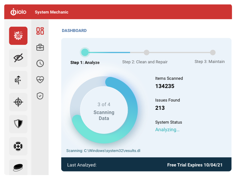Select Step 1: Analyze marker
Viewport: 236px width, 179px height.
[85, 52]
